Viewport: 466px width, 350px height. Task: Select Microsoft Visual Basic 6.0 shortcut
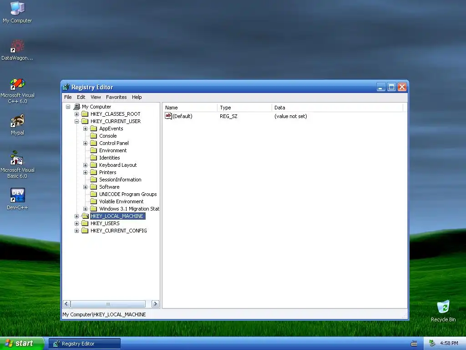[17, 165]
